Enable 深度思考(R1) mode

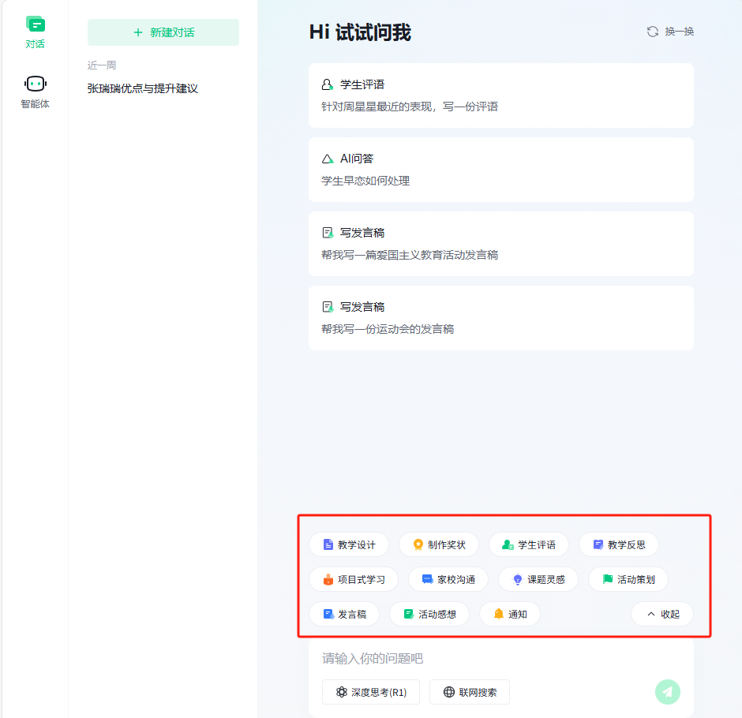(x=370, y=692)
